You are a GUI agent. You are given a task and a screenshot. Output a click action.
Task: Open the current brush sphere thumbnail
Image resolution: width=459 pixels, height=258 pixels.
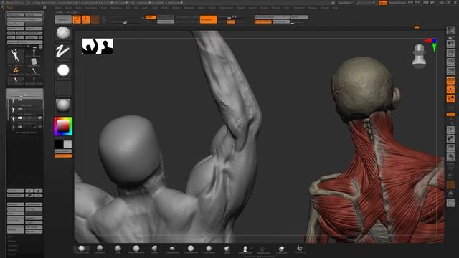coord(63,33)
